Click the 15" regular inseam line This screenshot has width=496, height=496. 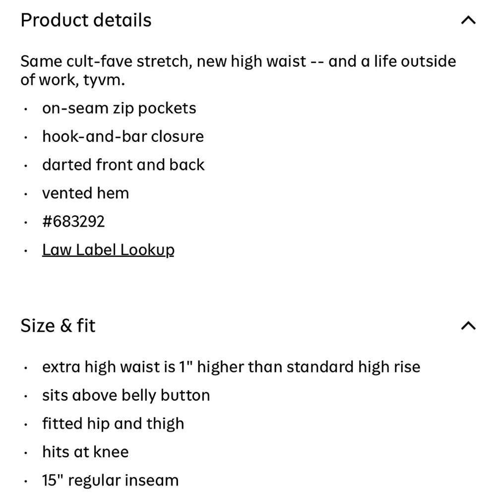(x=111, y=481)
